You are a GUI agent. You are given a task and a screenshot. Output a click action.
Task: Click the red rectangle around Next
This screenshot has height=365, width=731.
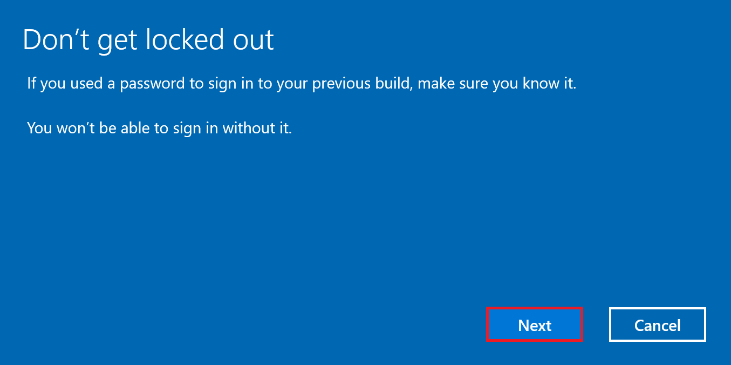click(535, 309)
